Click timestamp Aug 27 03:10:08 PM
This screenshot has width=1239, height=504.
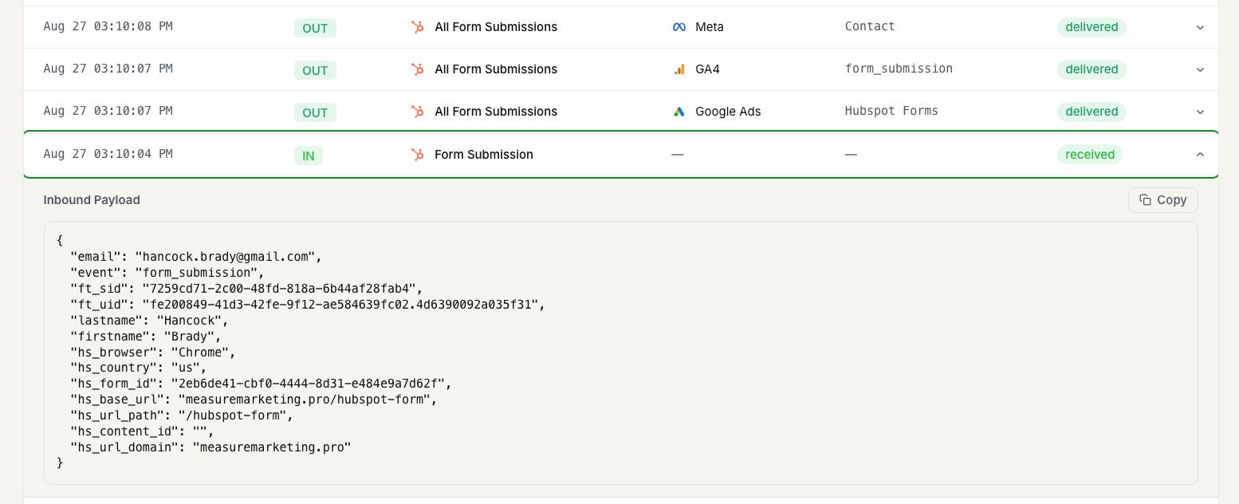tap(108, 26)
